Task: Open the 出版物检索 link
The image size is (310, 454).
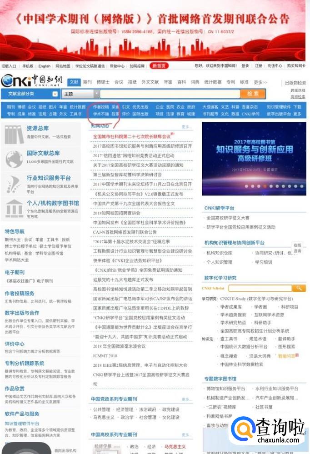Action: (x=295, y=83)
